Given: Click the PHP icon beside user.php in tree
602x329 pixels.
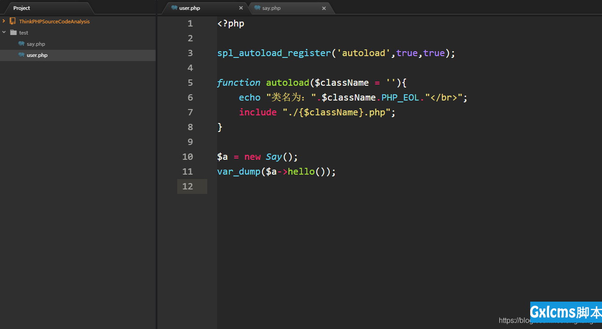Looking at the screenshot, I should pos(22,55).
